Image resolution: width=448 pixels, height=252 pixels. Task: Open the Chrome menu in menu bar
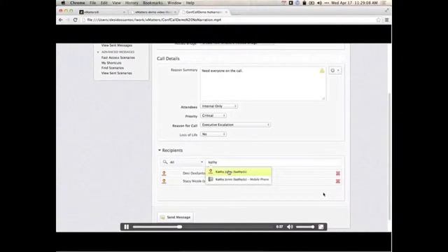78,3
